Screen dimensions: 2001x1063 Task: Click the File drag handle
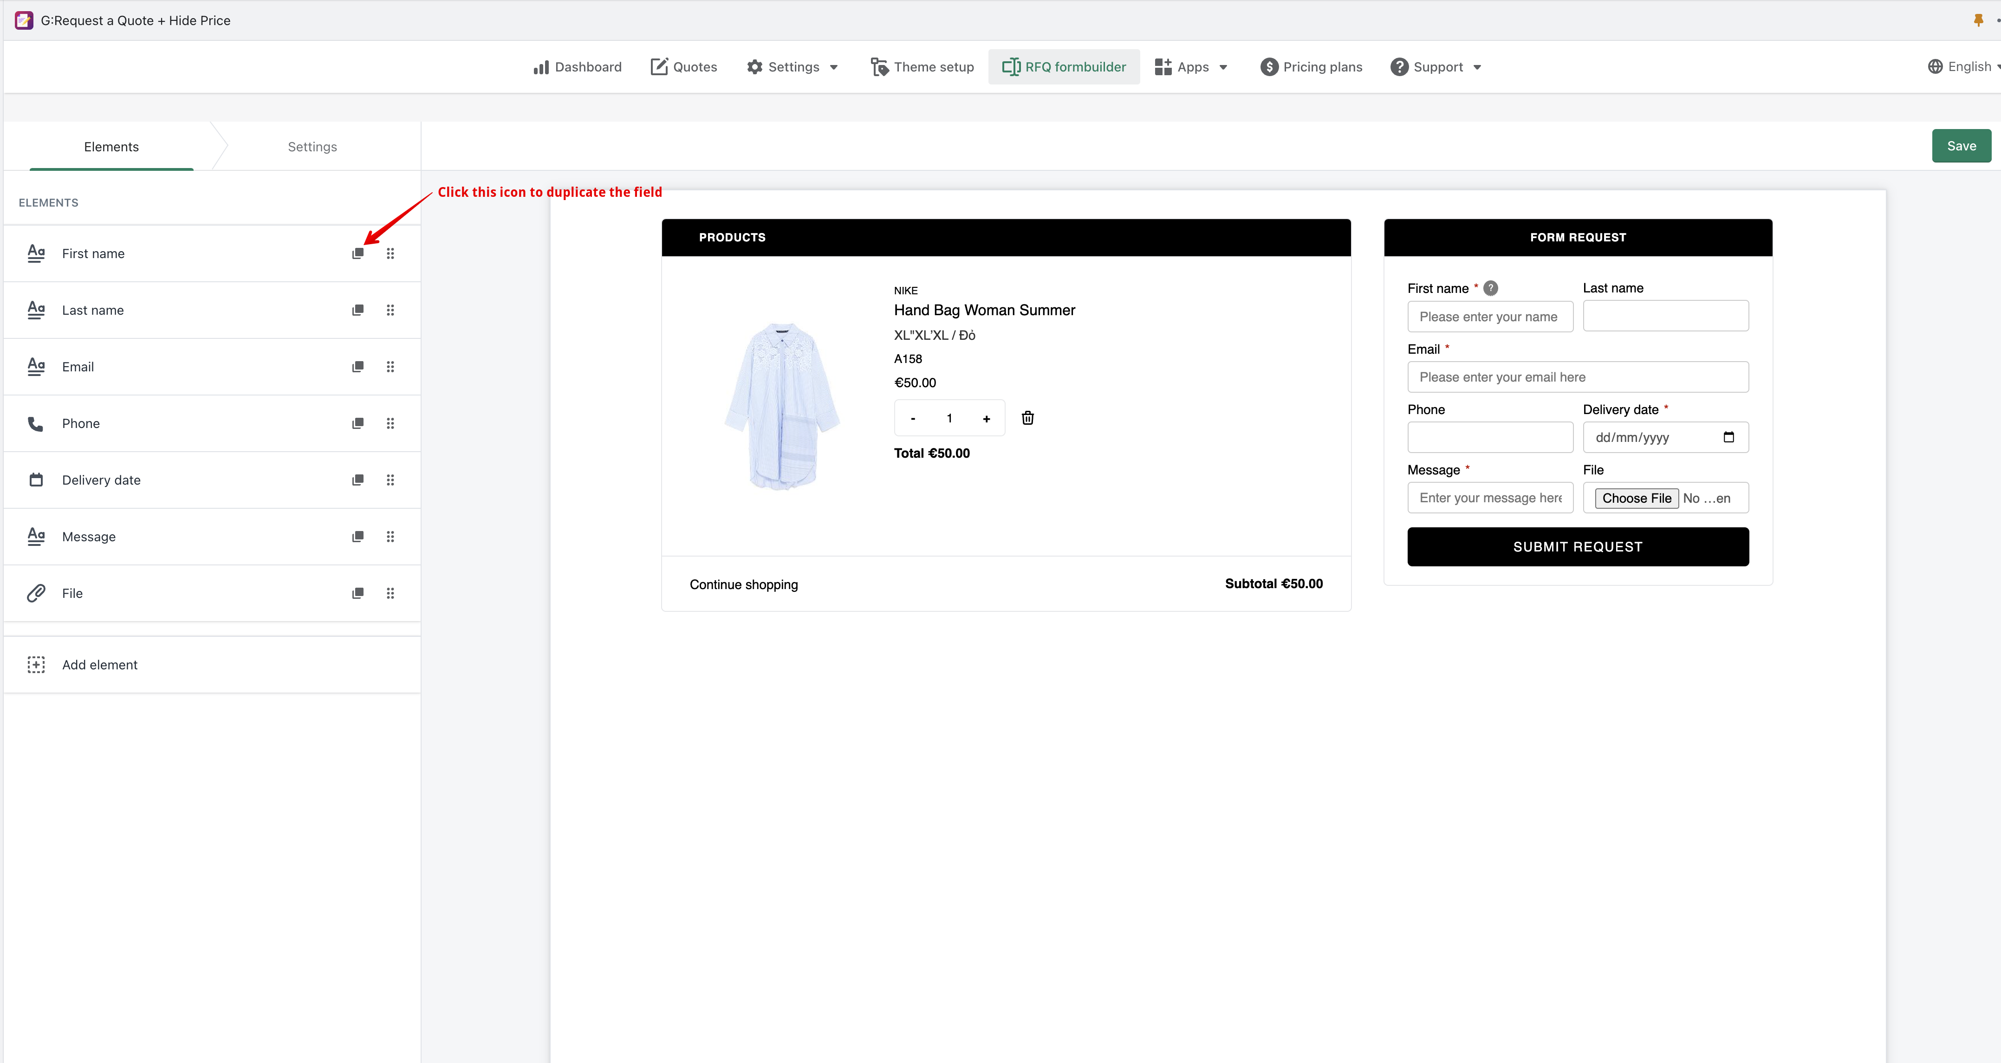coord(391,593)
